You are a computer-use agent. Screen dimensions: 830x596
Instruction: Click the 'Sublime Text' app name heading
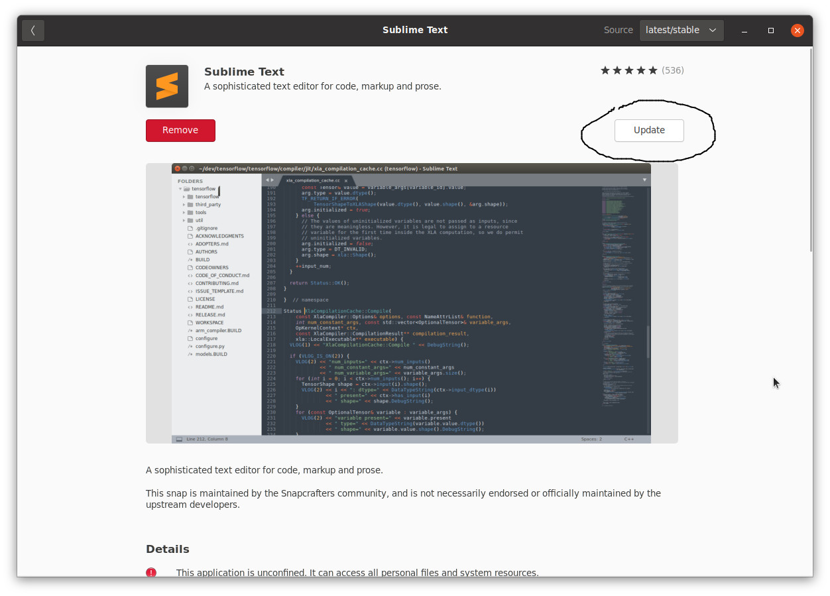(244, 72)
